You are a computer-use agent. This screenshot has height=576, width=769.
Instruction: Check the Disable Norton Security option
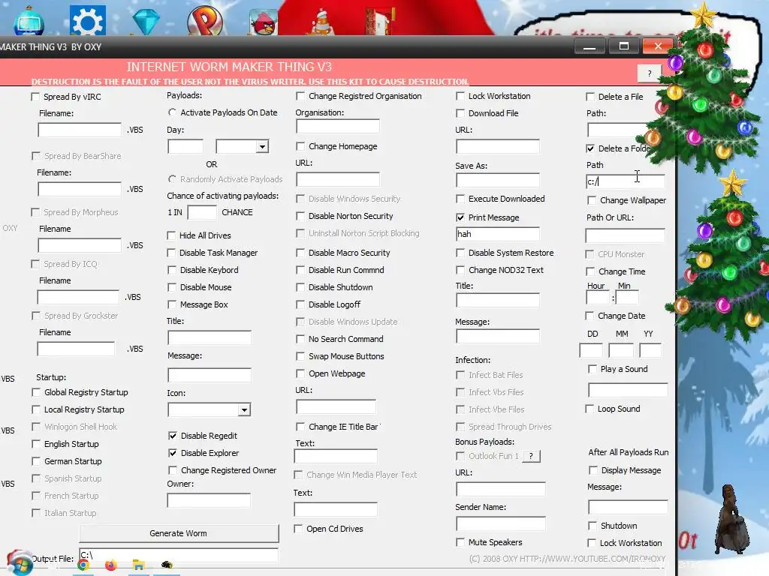300,216
